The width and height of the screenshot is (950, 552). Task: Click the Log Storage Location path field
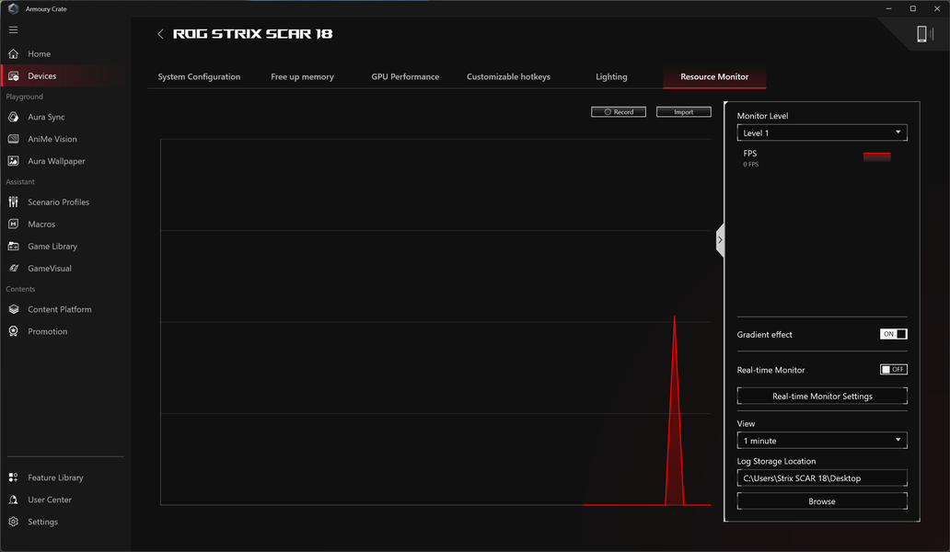point(821,478)
